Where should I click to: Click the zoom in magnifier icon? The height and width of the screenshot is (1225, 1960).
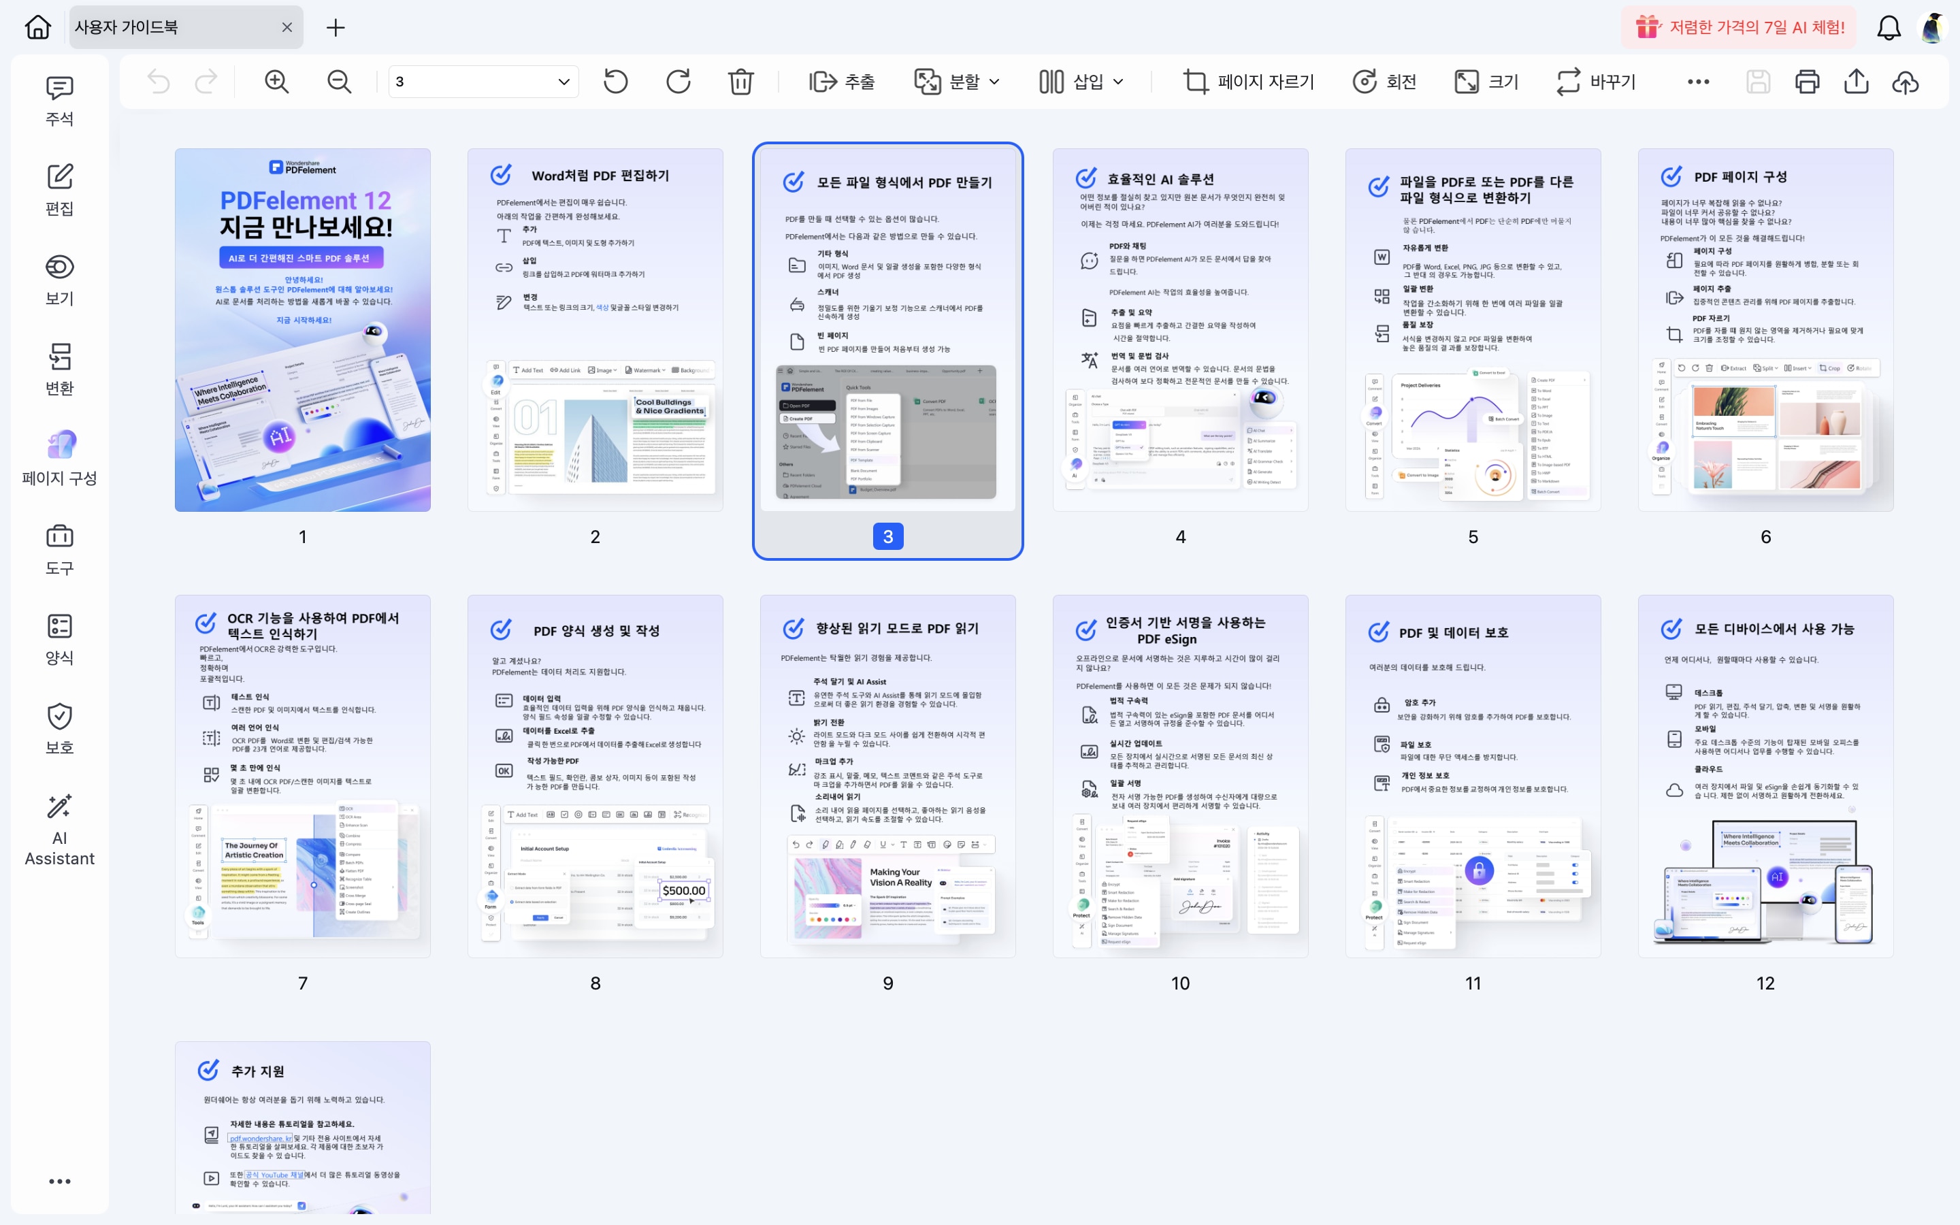(x=277, y=82)
